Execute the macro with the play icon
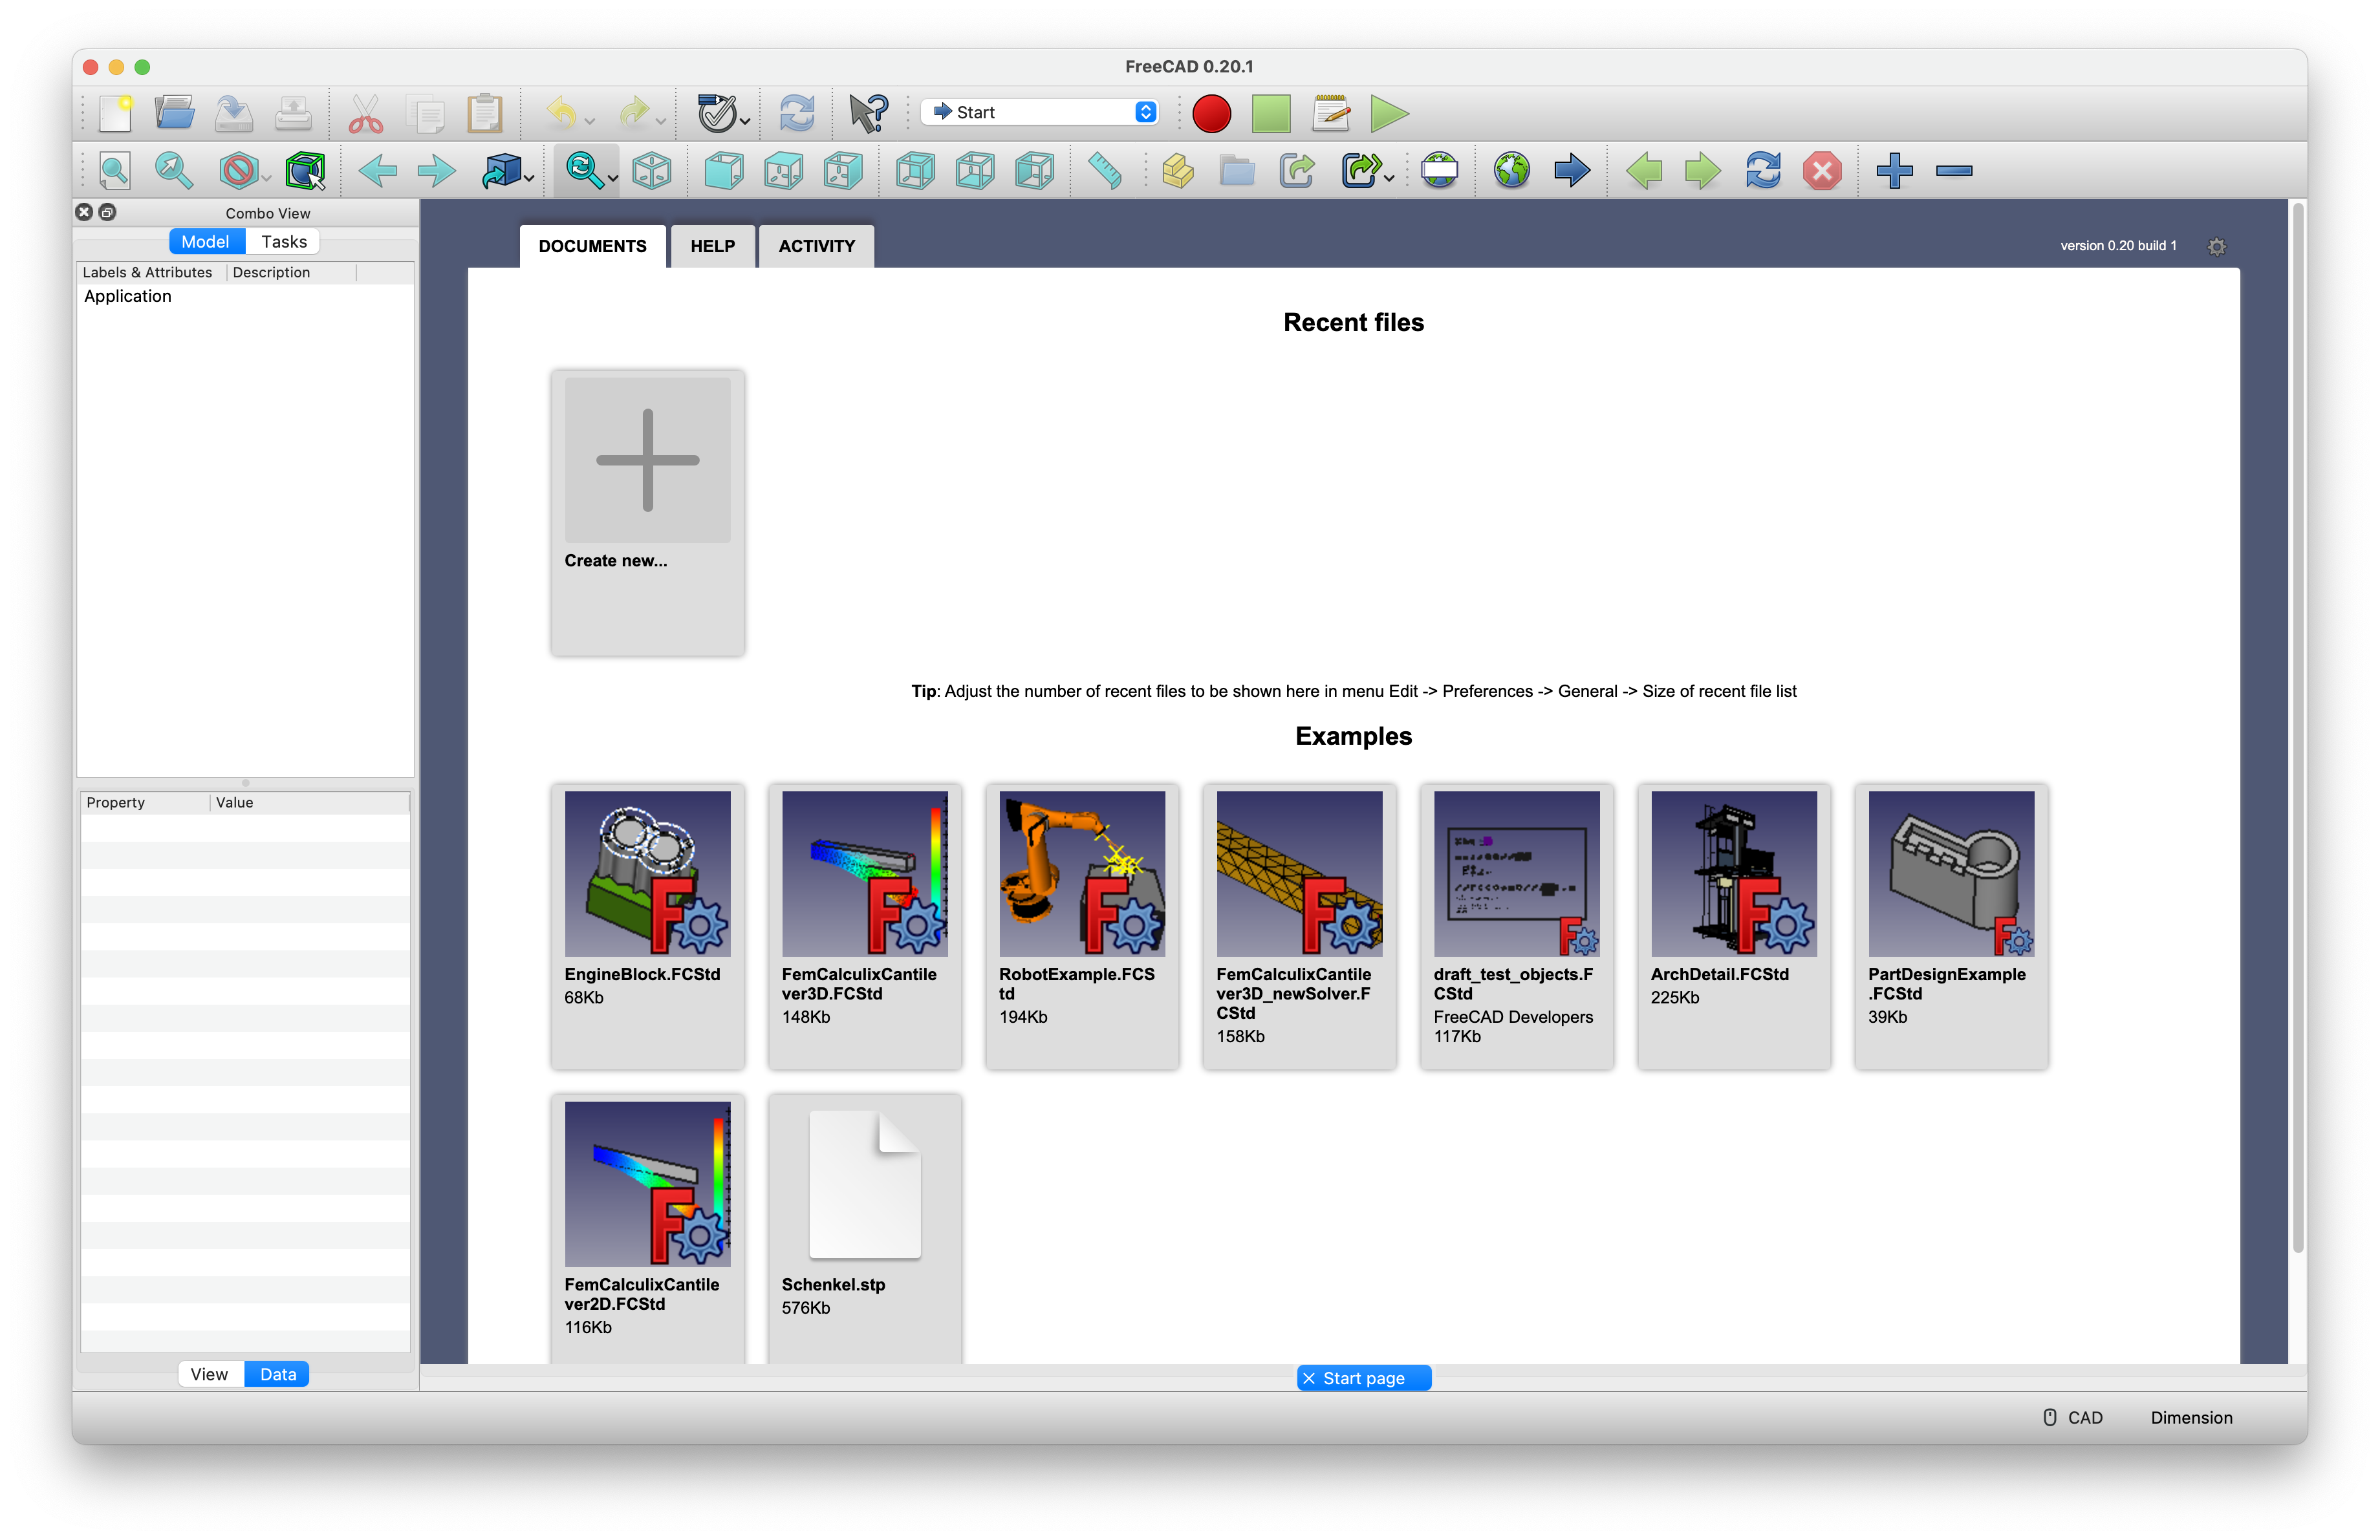The height and width of the screenshot is (1540, 2380). click(x=1389, y=113)
